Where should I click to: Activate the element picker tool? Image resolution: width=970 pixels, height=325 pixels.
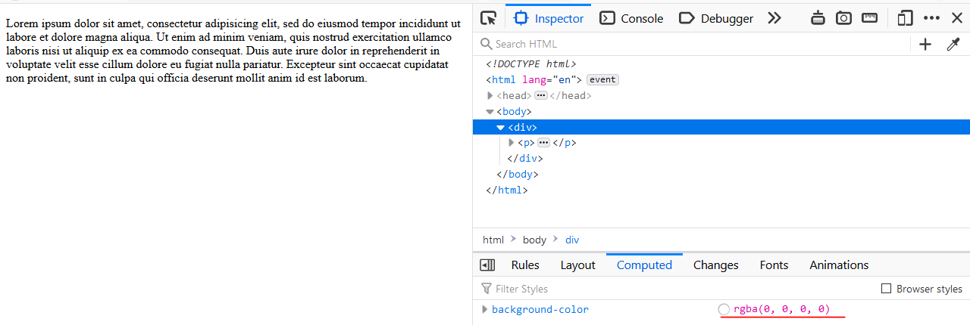pos(489,18)
